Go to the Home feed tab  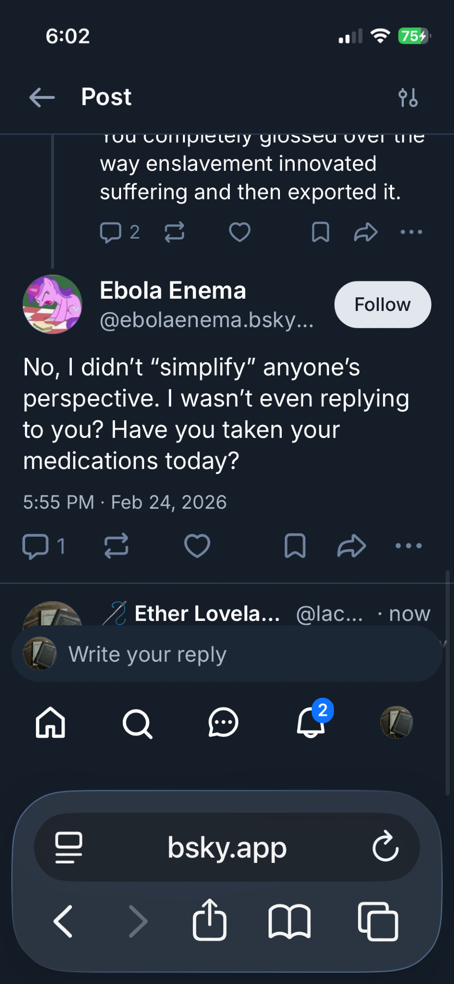50,723
